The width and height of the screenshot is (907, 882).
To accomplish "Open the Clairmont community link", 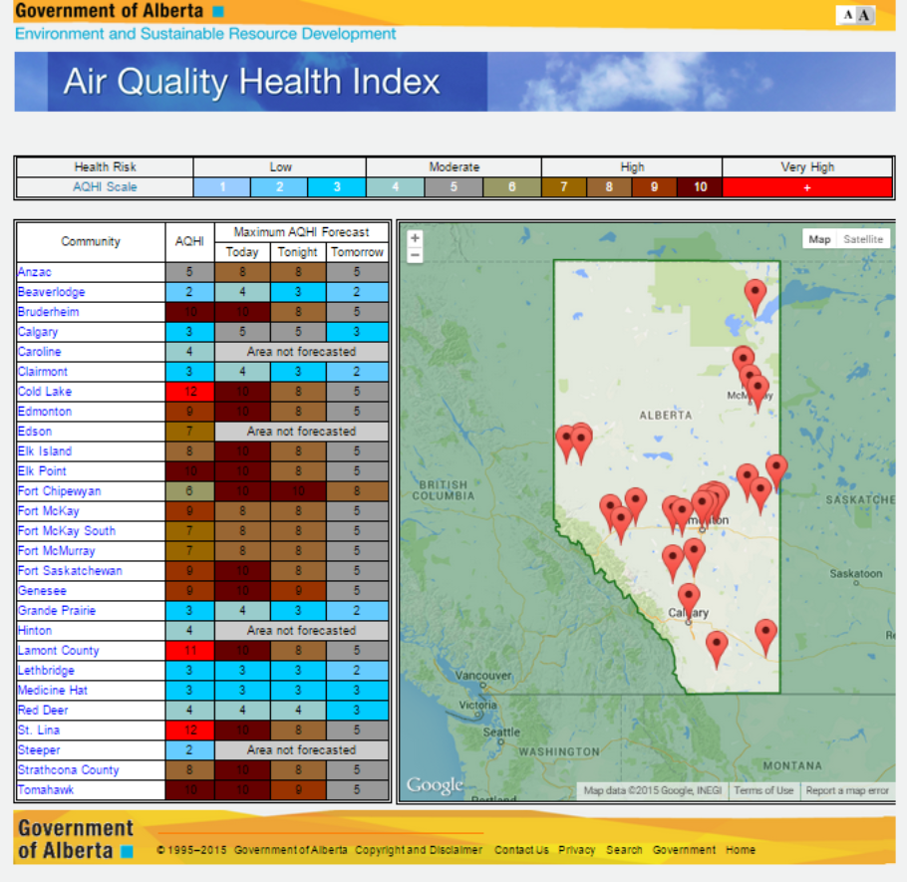I will coord(42,372).
